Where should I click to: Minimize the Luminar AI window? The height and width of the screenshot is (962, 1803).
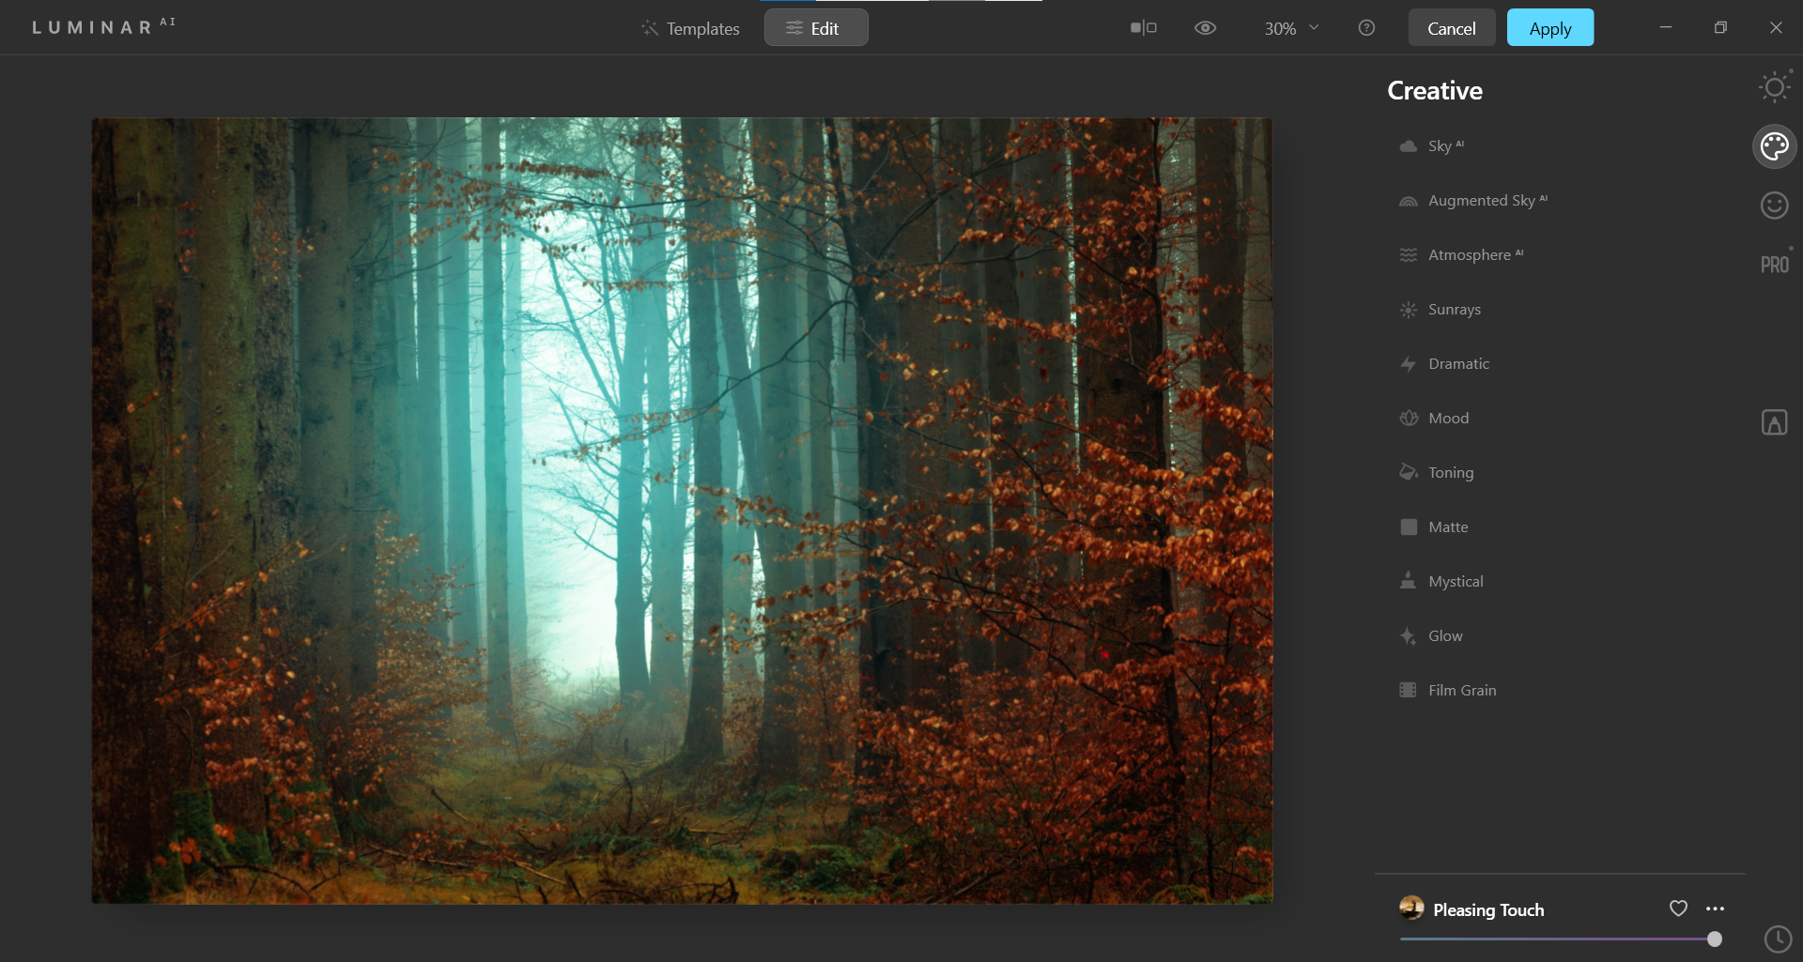tap(1665, 27)
